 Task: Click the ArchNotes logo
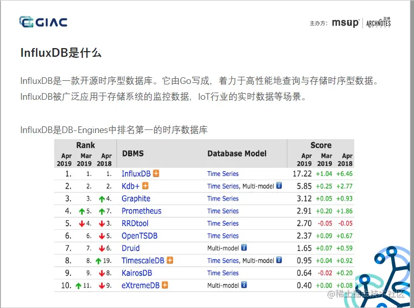[378, 23]
